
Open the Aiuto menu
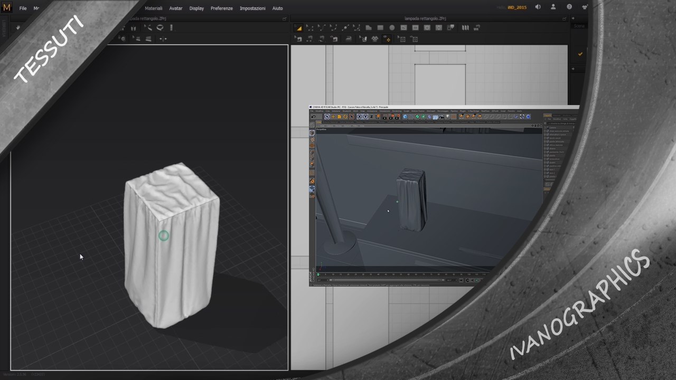(x=277, y=8)
